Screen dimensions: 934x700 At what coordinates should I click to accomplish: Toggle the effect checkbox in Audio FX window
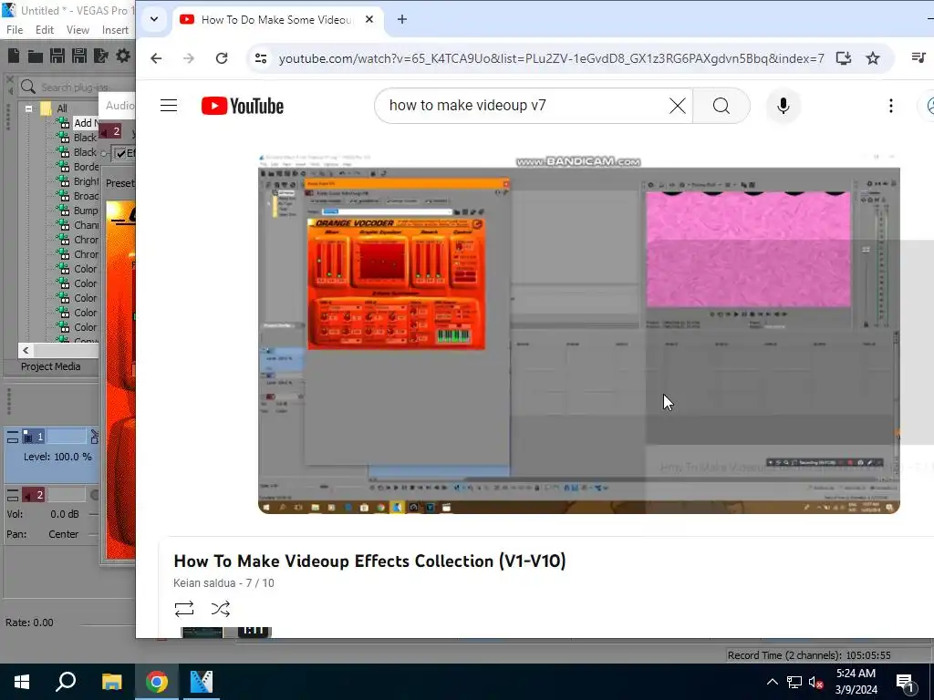point(120,153)
